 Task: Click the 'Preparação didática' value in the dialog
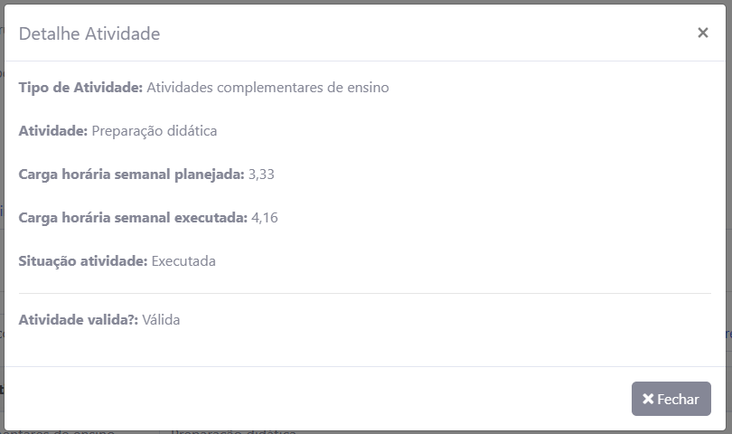155,131
